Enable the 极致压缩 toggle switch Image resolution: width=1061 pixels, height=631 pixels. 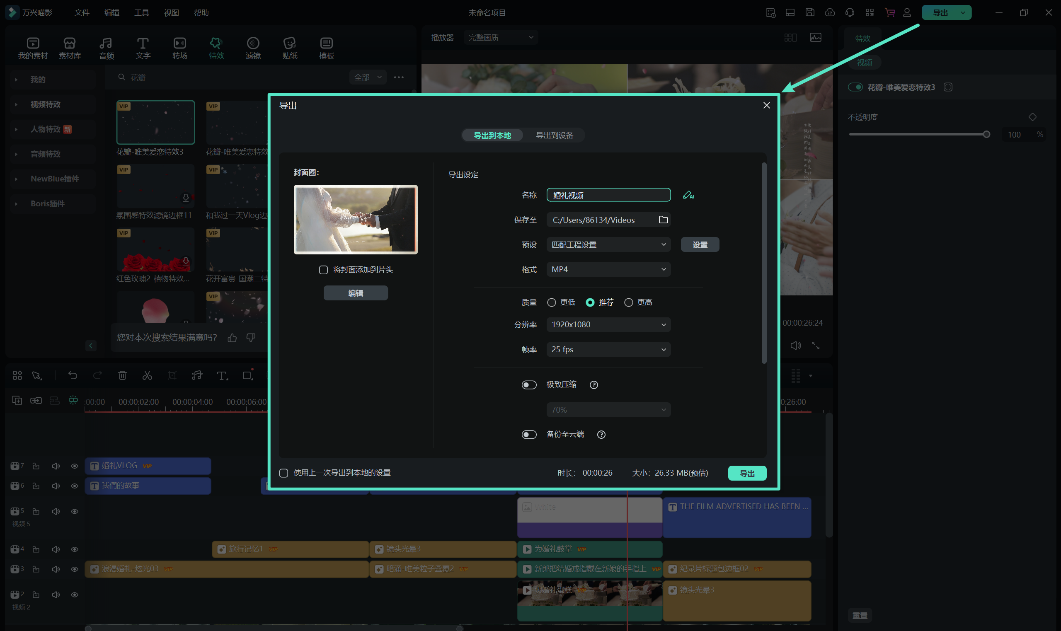529,385
